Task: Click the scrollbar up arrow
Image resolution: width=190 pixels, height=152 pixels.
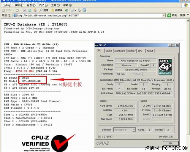Action: tap(188, 20)
